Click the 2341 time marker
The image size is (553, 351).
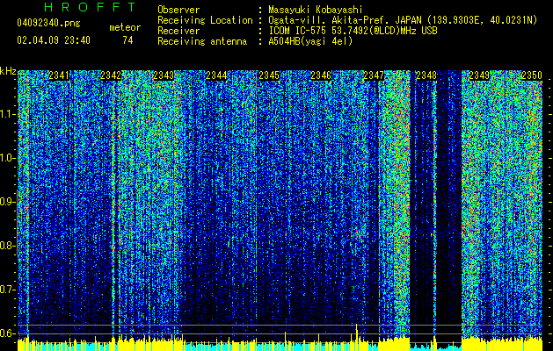pyautogui.click(x=59, y=75)
